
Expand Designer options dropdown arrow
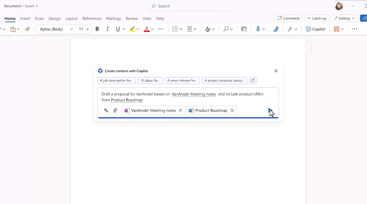coord(296,29)
